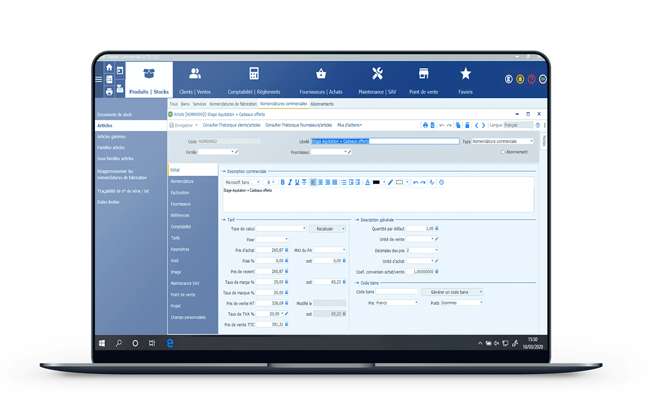Image resolution: width=648 pixels, height=420 pixels.
Task: Check the Abonnement checkbox
Action: (x=503, y=152)
